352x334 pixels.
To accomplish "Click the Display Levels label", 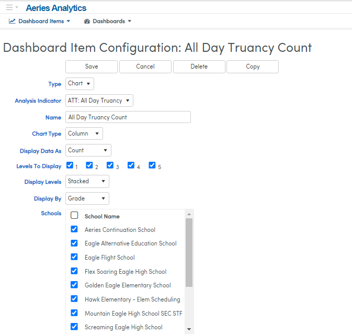I will pos(43,182).
